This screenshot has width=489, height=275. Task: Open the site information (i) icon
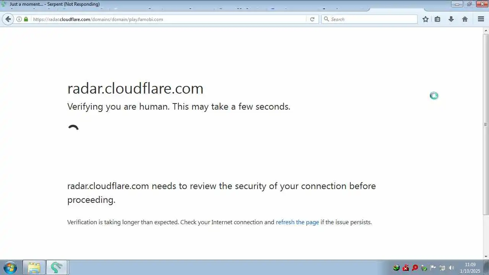pos(19,19)
